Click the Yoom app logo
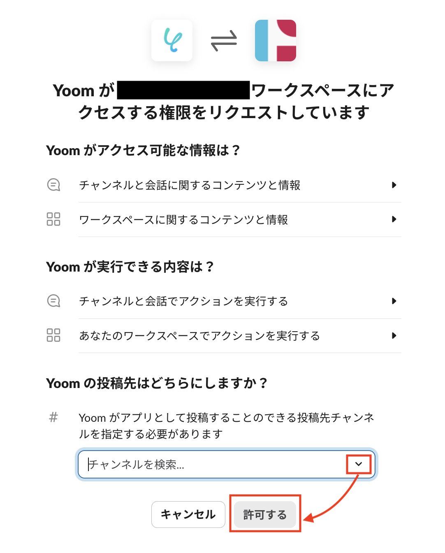Image resolution: width=445 pixels, height=553 pixels. pyautogui.click(x=172, y=40)
